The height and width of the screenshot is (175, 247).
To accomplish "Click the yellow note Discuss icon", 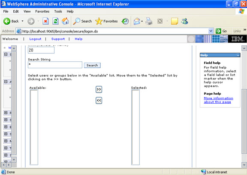I will coord(175,21).
